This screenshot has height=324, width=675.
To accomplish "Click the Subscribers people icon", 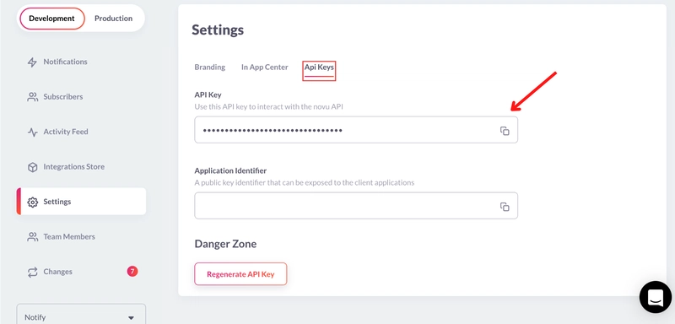I will 32,97.
